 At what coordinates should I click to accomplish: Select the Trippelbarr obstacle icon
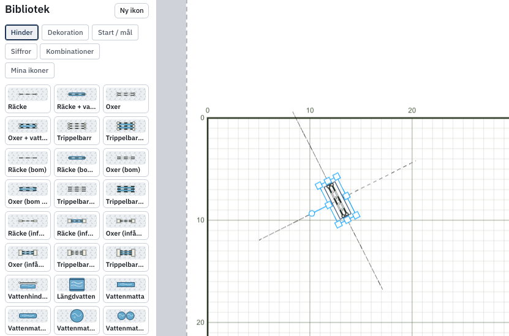click(77, 131)
